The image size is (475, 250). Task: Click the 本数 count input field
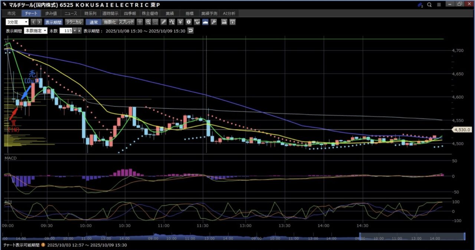66,31
